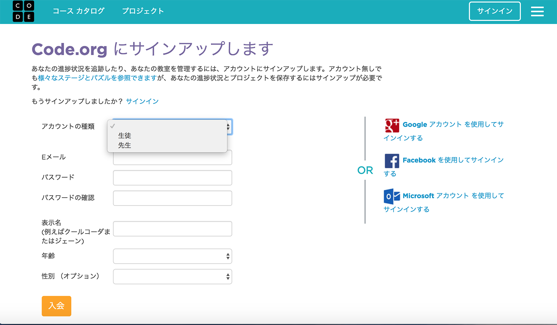The width and height of the screenshot is (557, 325).
Task: Click the Eメール input field
Action: [x=172, y=158]
